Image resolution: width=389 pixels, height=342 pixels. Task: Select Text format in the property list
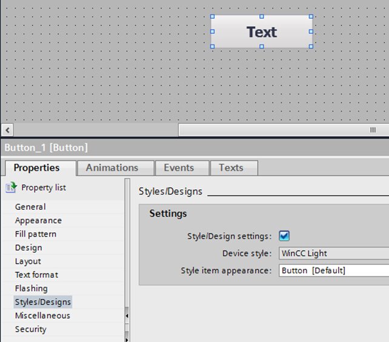point(36,275)
